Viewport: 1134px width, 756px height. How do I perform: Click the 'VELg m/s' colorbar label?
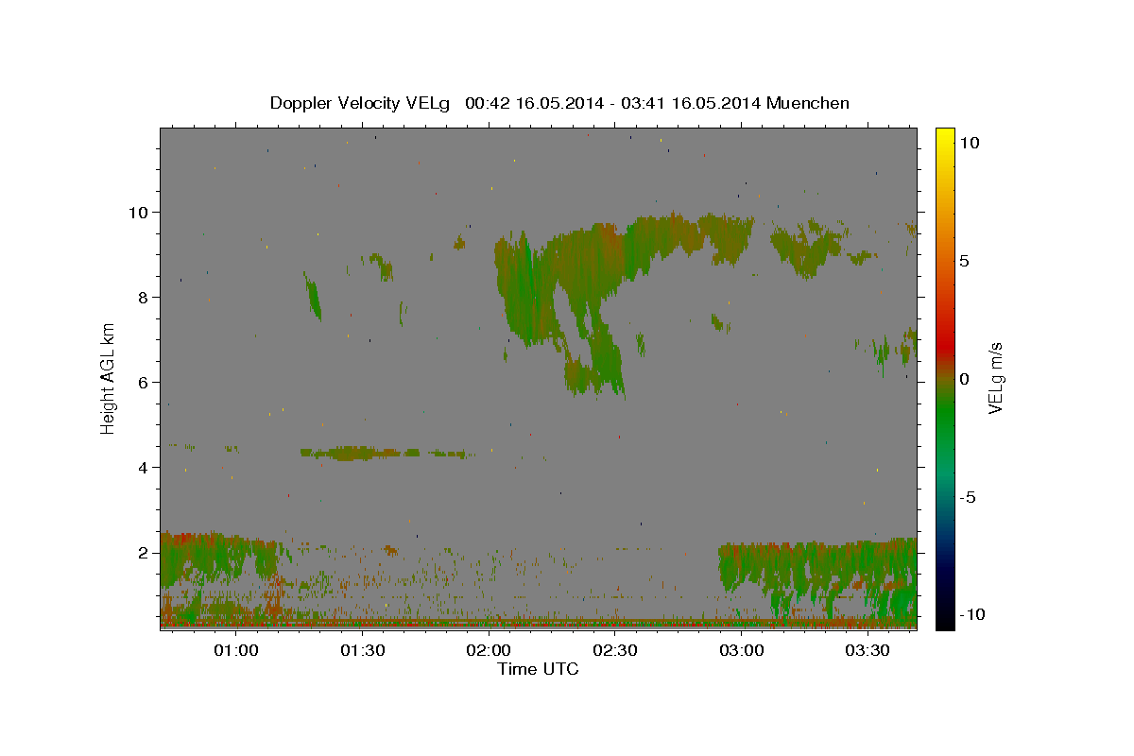[x=995, y=378]
